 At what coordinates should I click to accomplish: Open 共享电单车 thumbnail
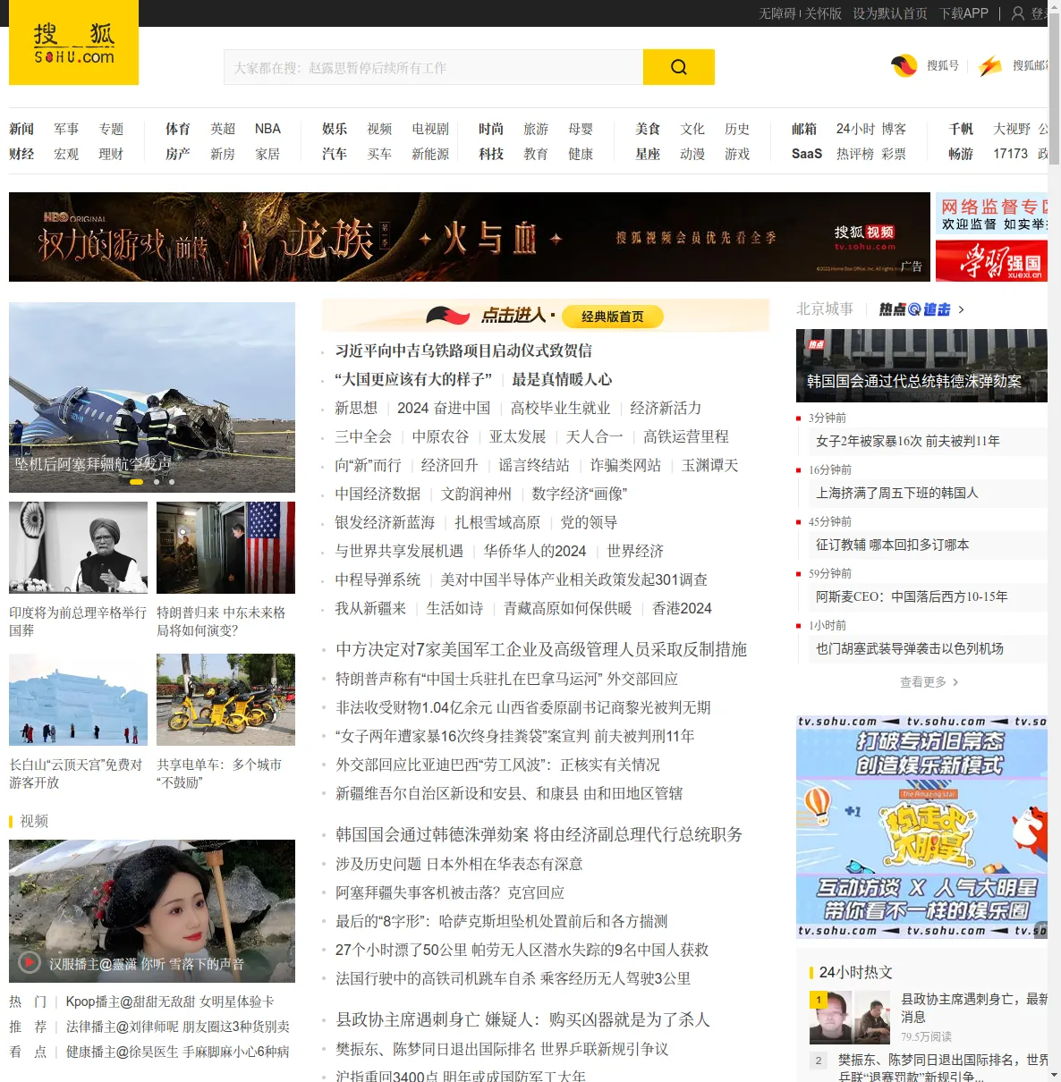225,699
